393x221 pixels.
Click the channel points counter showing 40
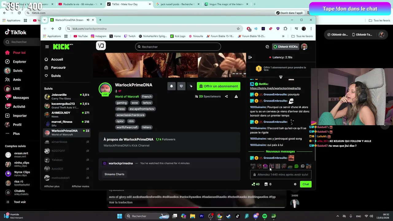[x=255, y=184]
